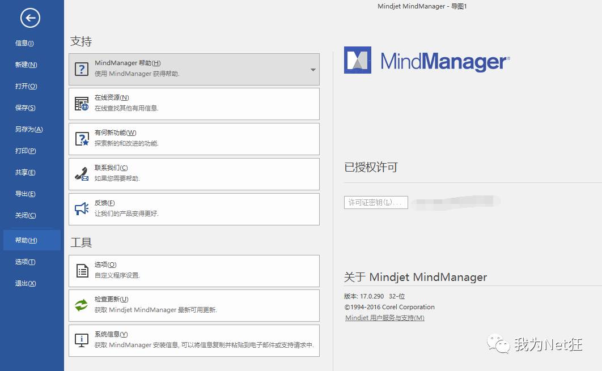The width and height of the screenshot is (602, 371).
Task: Open 另存为(A) option
Action: pyautogui.click(x=29, y=129)
